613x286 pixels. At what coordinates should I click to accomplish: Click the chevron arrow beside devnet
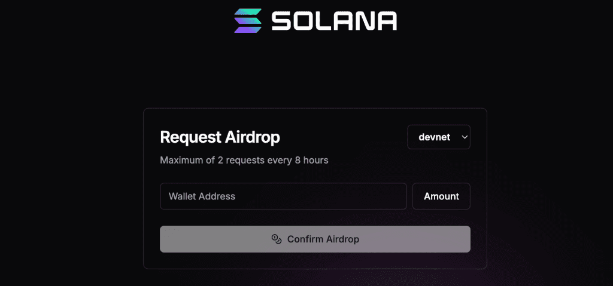(x=464, y=137)
